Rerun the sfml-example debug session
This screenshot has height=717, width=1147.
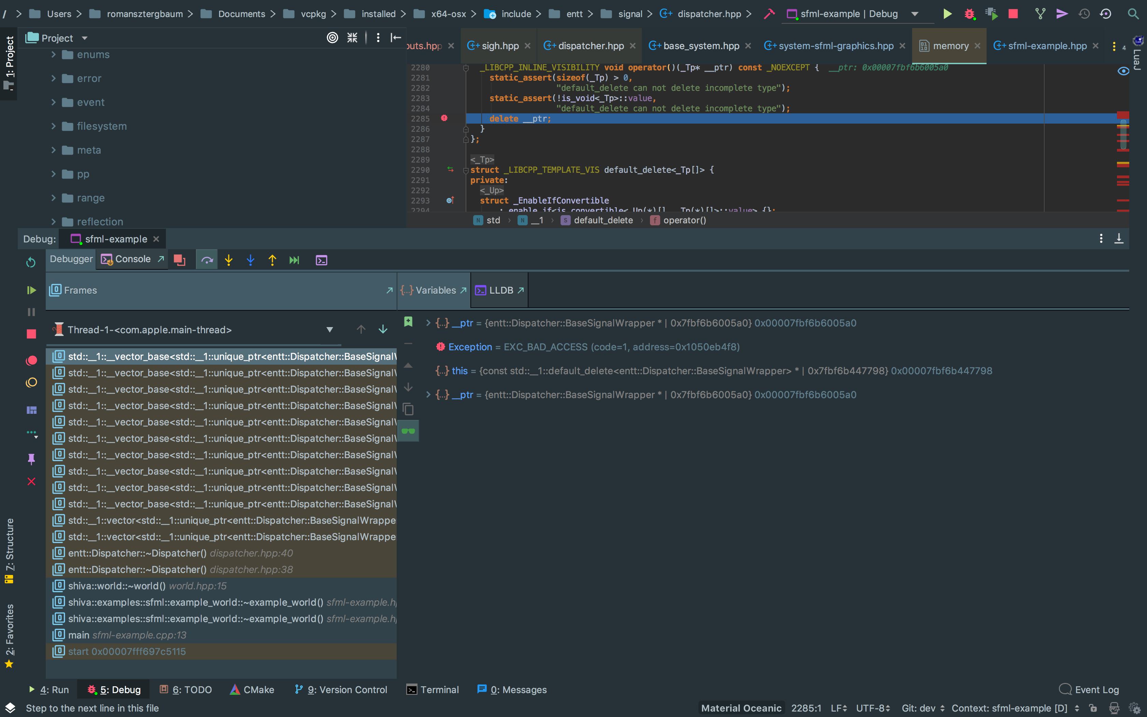[30, 262]
